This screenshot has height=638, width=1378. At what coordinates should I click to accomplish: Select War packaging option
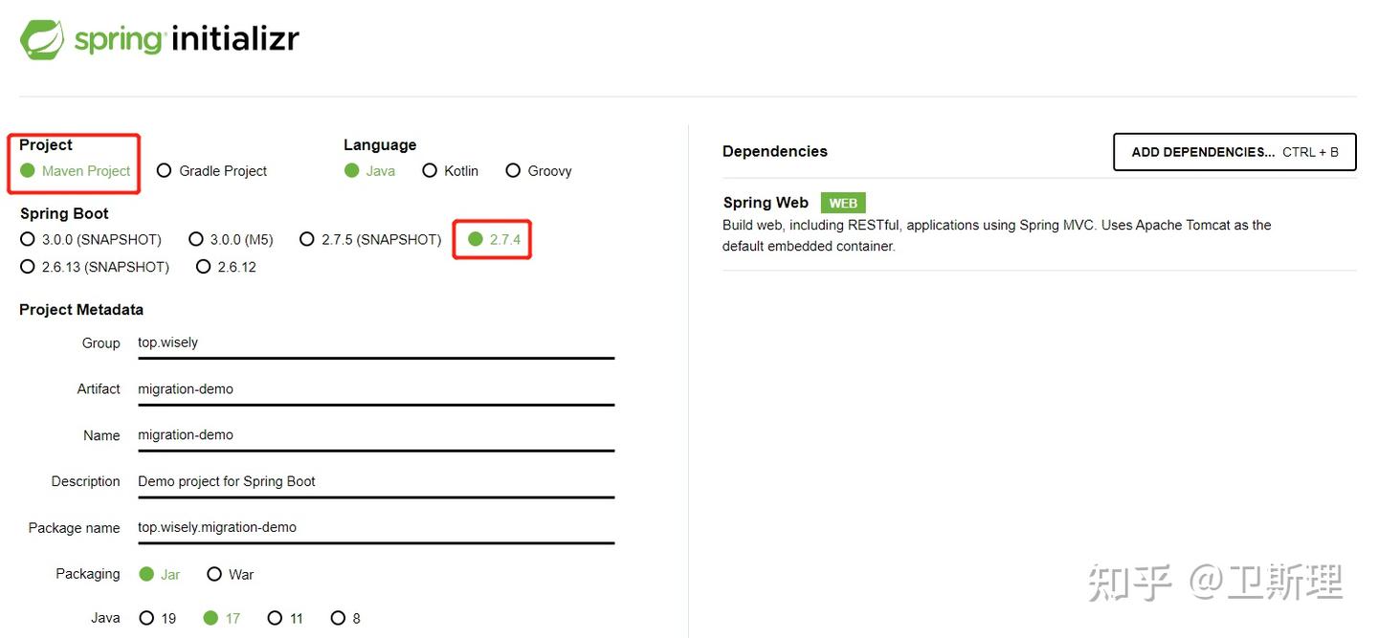point(214,574)
